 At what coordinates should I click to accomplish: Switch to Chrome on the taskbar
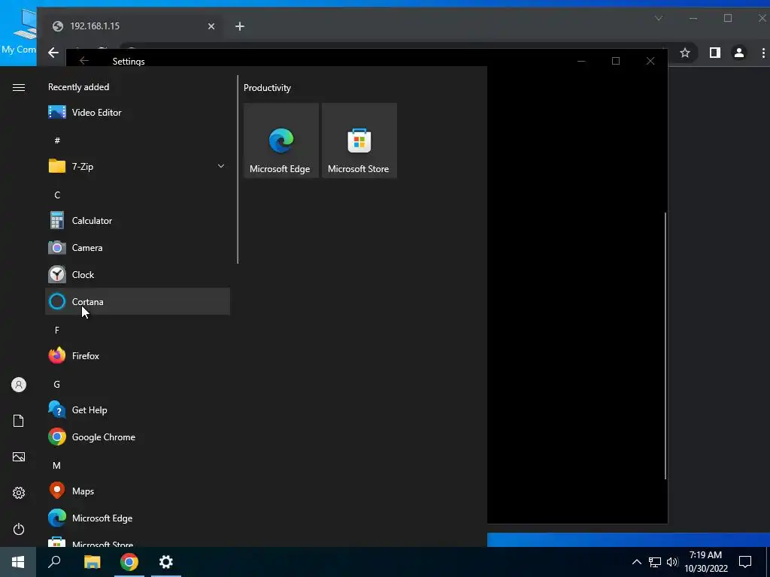(129, 562)
